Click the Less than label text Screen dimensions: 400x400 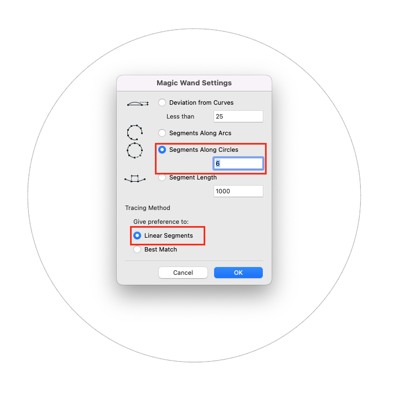click(x=180, y=116)
